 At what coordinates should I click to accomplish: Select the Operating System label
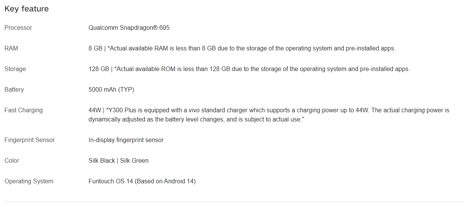point(29,181)
